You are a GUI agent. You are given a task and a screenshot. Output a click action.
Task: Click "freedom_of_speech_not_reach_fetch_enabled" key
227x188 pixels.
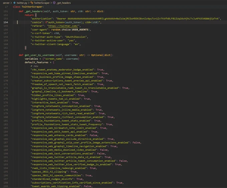(62, 84)
